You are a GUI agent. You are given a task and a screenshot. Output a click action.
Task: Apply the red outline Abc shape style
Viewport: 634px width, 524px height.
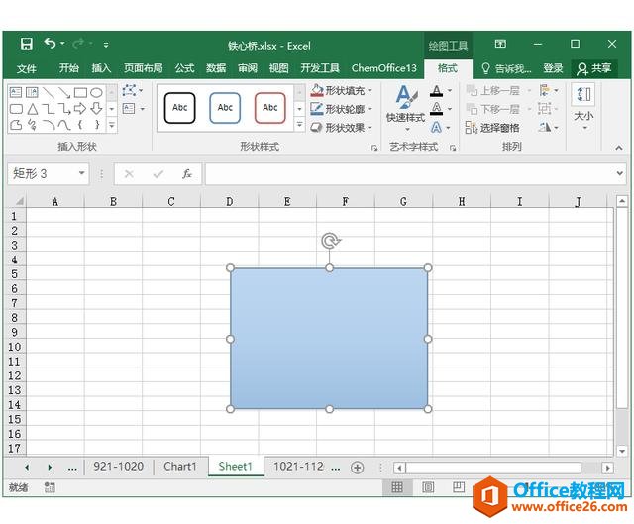click(x=270, y=108)
